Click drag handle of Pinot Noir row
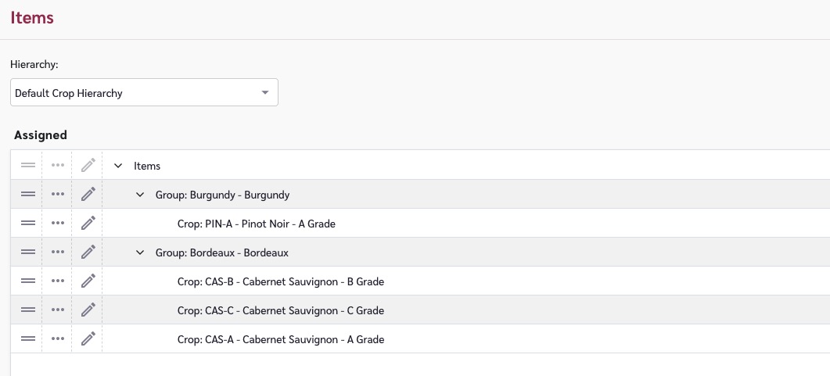Viewport: 830px width, 376px height. [28, 224]
